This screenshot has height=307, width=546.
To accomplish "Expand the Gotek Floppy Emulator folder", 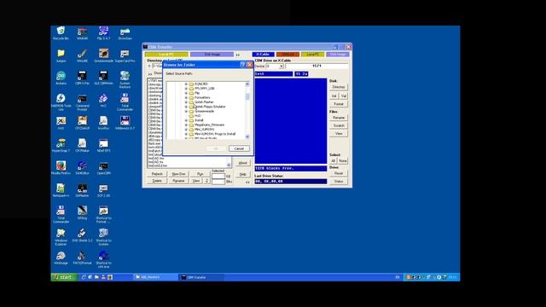I will tap(186, 107).
